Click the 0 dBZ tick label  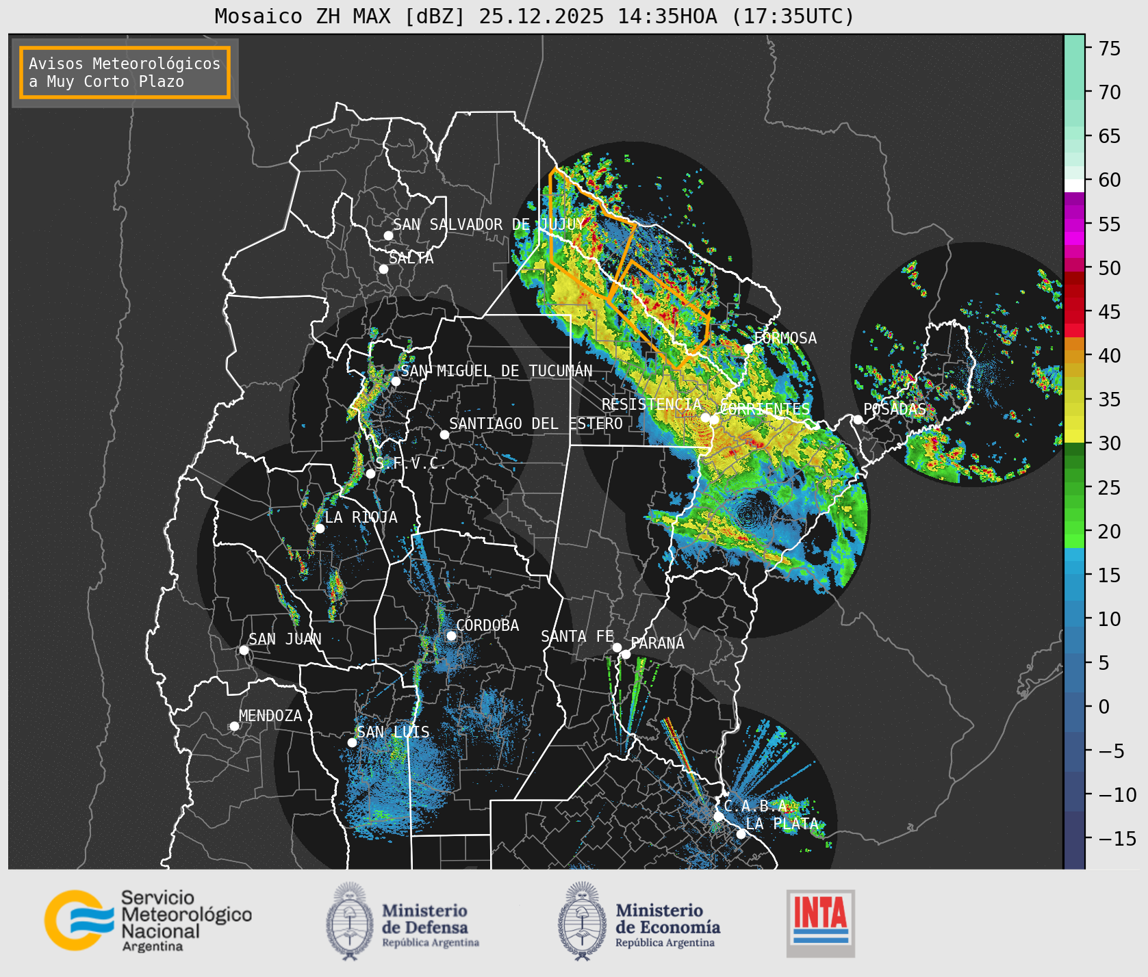coord(1104,707)
